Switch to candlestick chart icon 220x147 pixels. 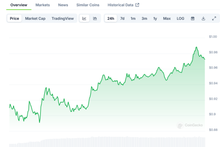coord(95,18)
